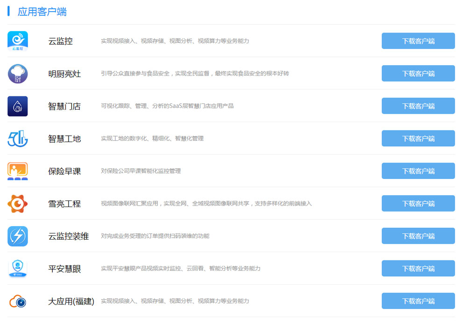
Task: Open the 大应用(福建) cloud camera icon
Action: [x=18, y=302]
